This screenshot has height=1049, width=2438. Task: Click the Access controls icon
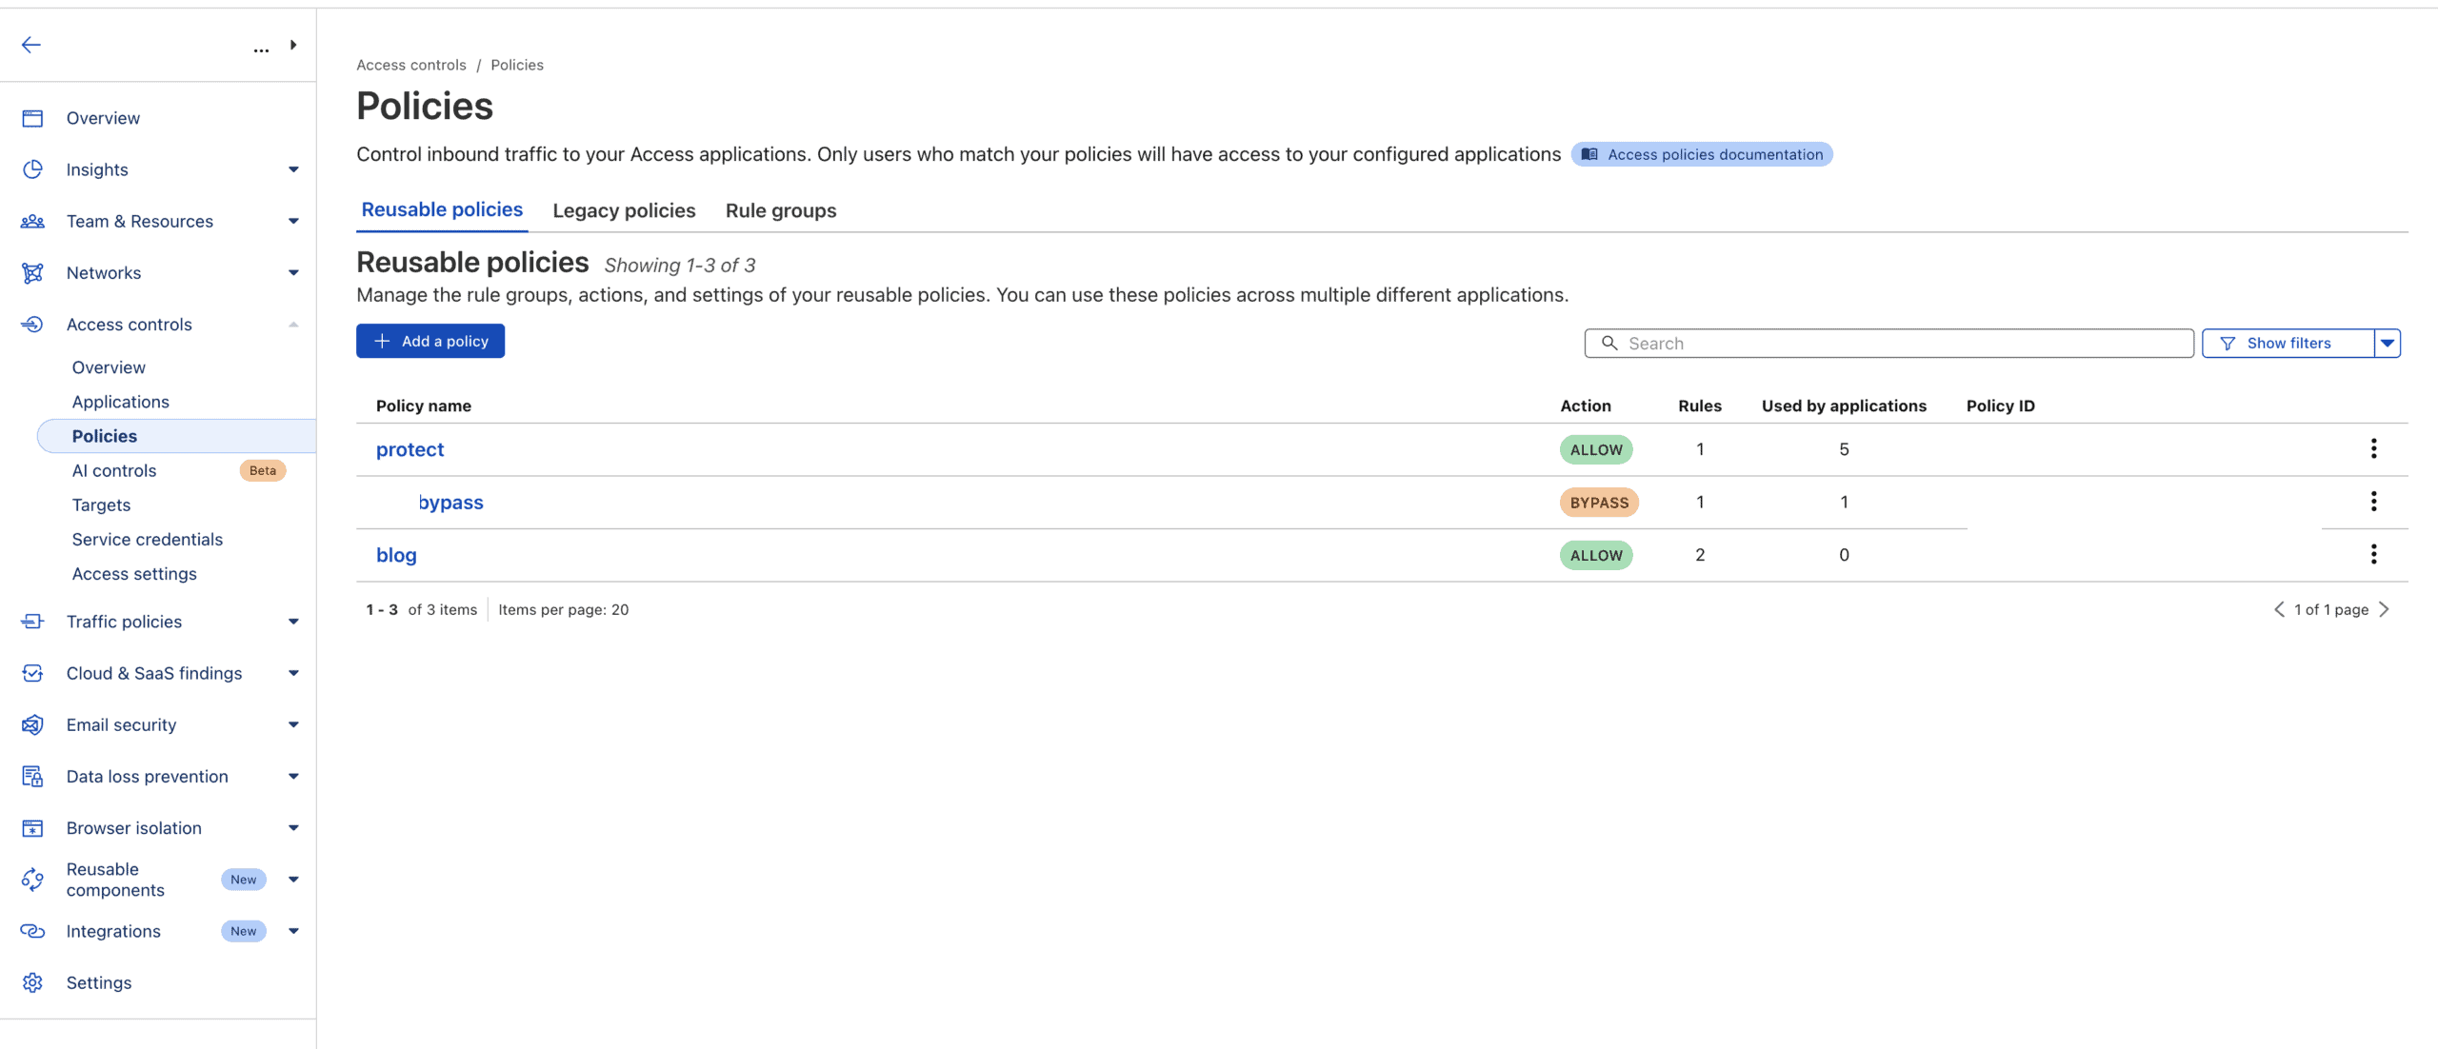pos(32,325)
